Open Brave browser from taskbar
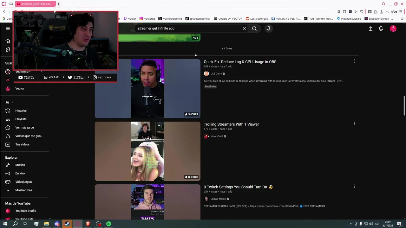The width and height of the screenshot is (406, 228). [x=88, y=224]
